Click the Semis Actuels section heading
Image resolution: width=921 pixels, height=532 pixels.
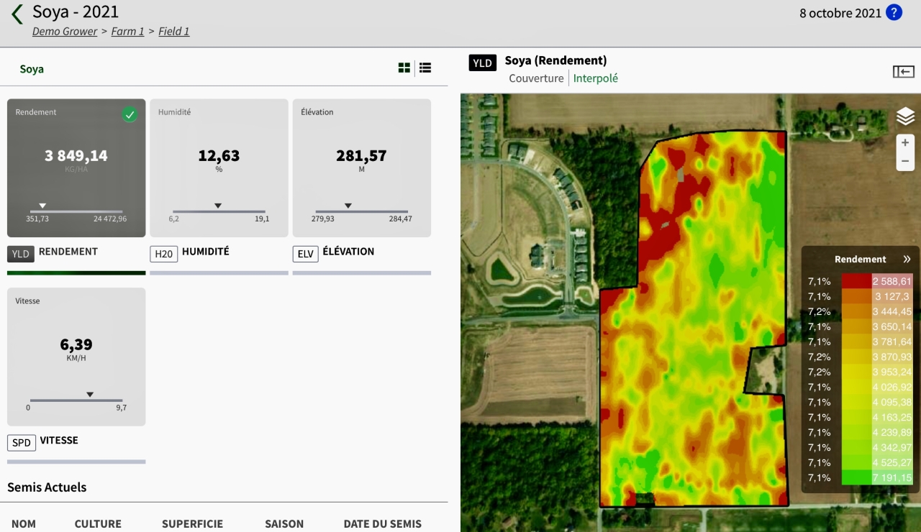(x=47, y=487)
